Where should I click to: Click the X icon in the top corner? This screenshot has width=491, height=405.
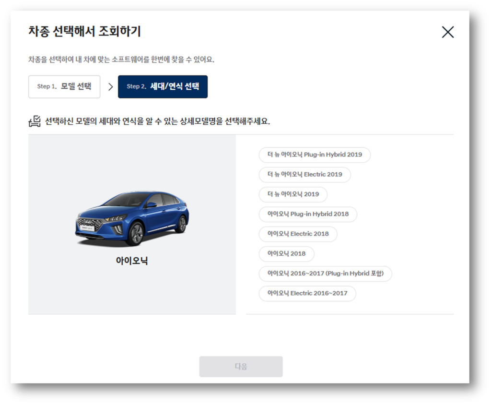pyautogui.click(x=448, y=32)
